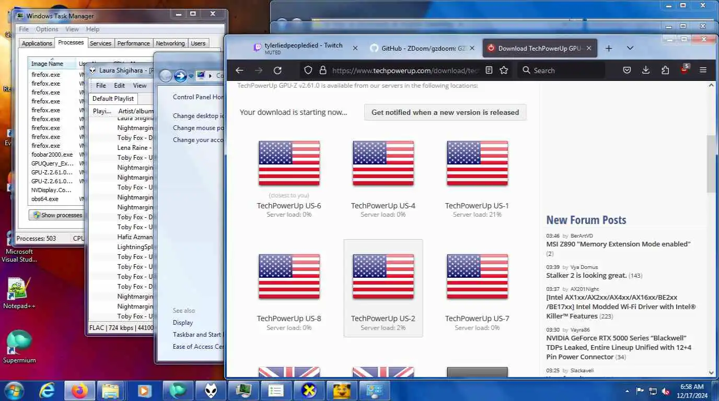Select the Hafiz Azman playlist row
This screenshot has height=401, width=719.
point(121,237)
